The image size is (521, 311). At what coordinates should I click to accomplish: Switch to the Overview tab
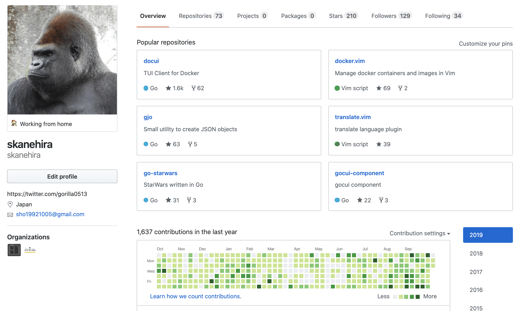tap(153, 16)
